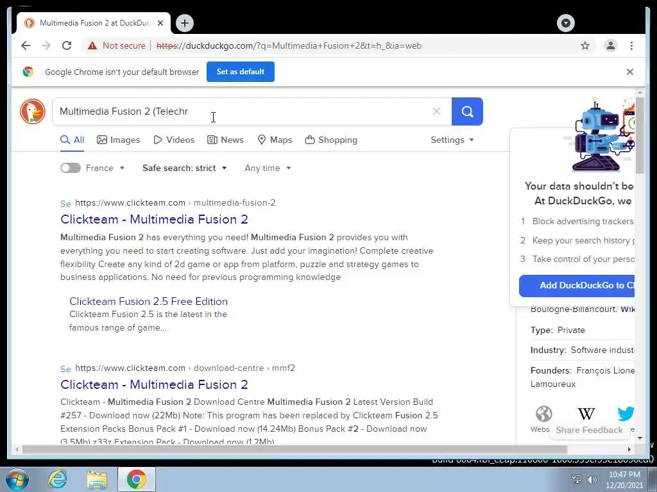This screenshot has height=492, width=657.
Task: Open the Any time filter dropdown
Action: coord(268,168)
